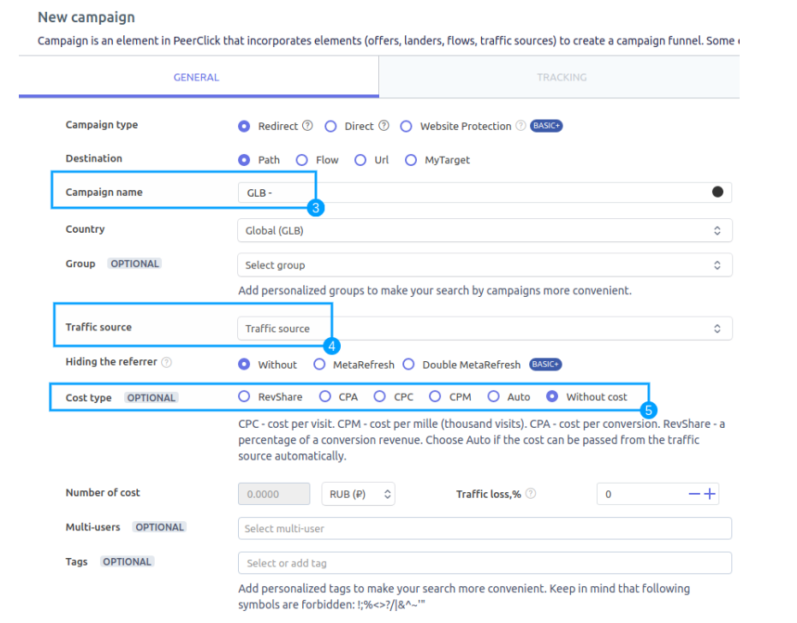This screenshot has width=797, height=623.
Task: Click help icon next to Hiding the referrer
Action: [167, 362]
